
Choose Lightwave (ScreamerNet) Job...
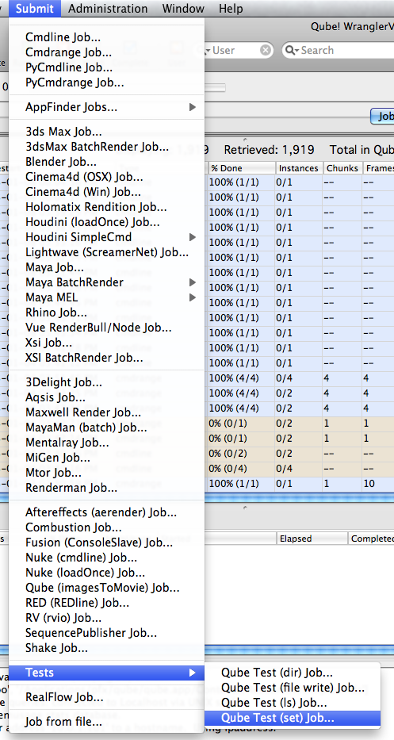[x=107, y=252]
